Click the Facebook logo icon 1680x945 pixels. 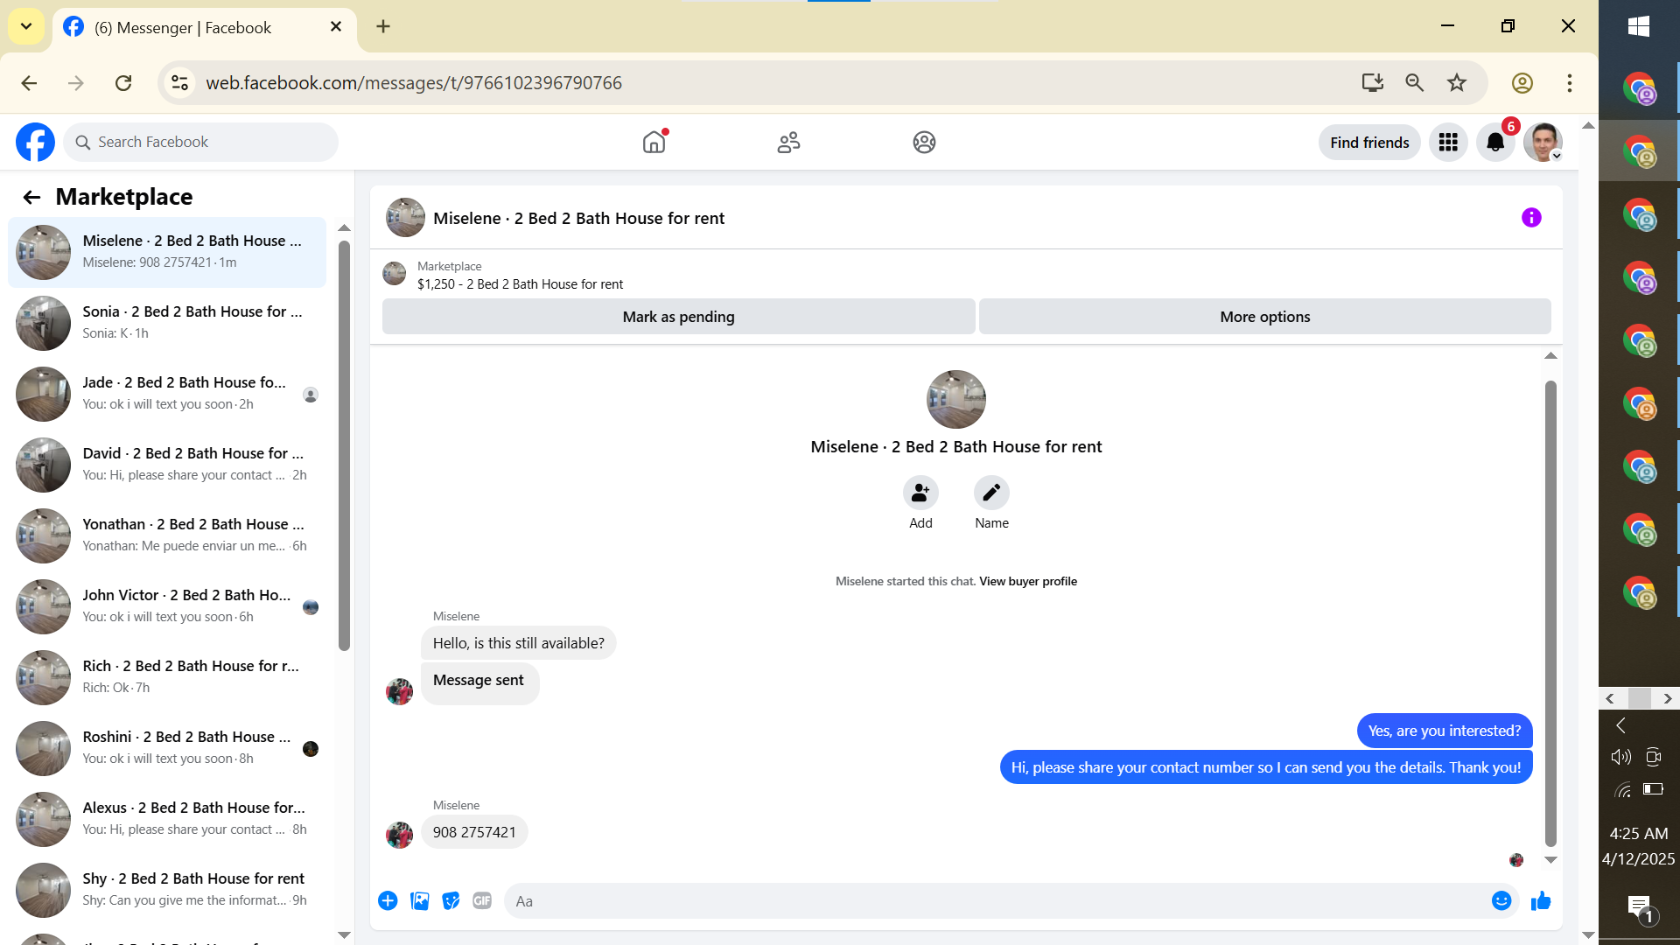[35, 142]
